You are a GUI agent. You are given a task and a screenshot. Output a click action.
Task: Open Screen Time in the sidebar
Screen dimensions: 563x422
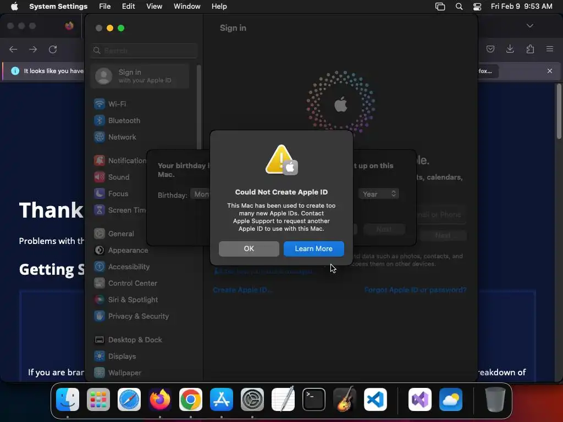[120, 210]
